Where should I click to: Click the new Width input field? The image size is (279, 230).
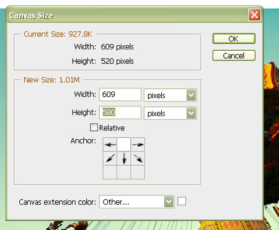click(x=120, y=95)
